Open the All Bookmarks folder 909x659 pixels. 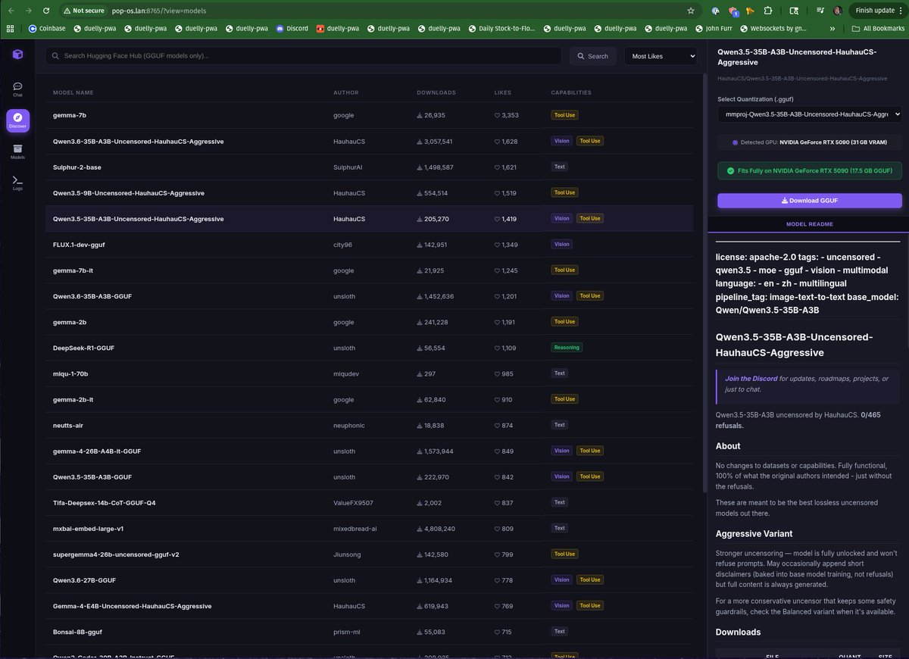tap(878, 29)
